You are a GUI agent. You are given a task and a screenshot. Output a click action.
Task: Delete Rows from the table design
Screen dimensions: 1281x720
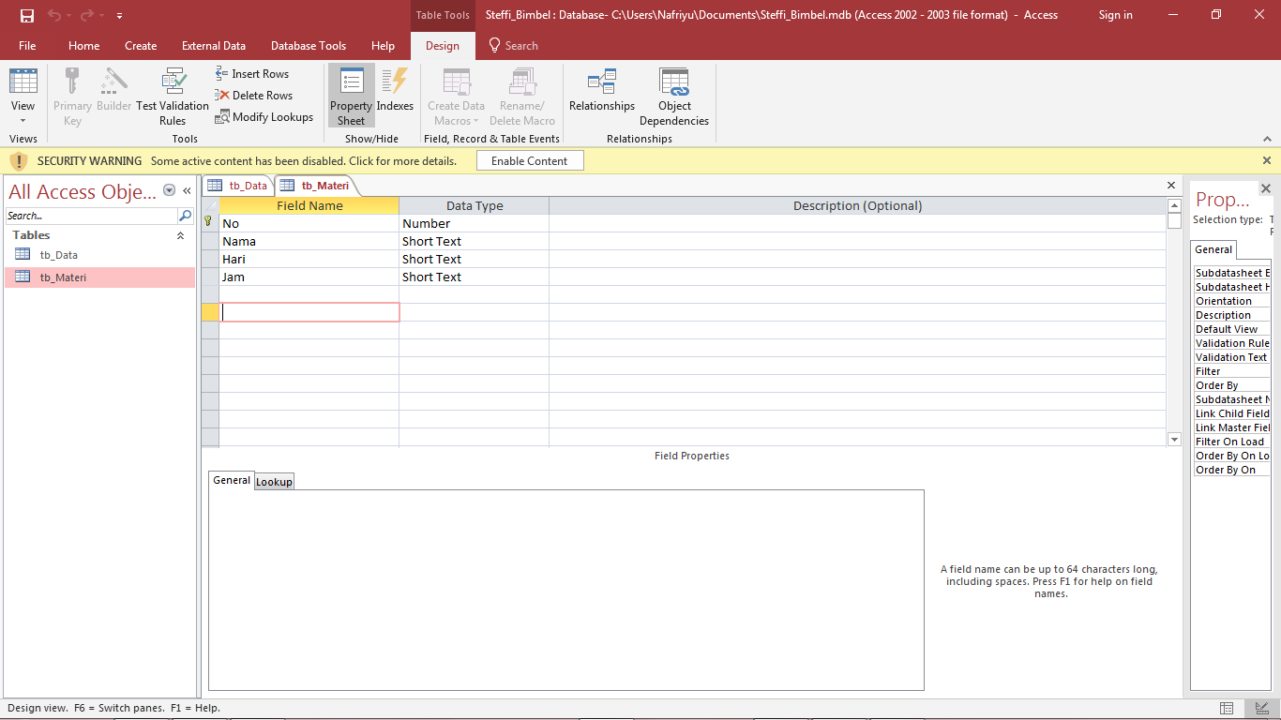click(x=254, y=96)
